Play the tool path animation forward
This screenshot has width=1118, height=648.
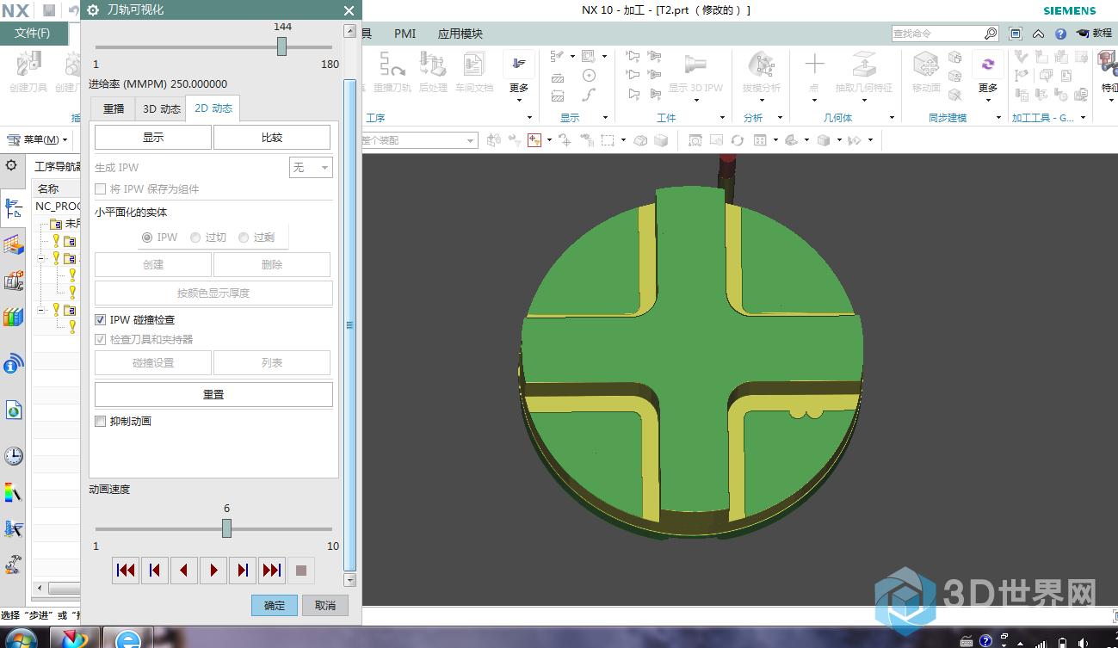(x=213, y=570)
